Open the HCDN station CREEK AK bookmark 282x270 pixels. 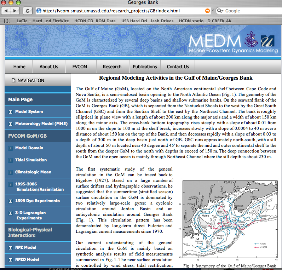click(205, 21)
